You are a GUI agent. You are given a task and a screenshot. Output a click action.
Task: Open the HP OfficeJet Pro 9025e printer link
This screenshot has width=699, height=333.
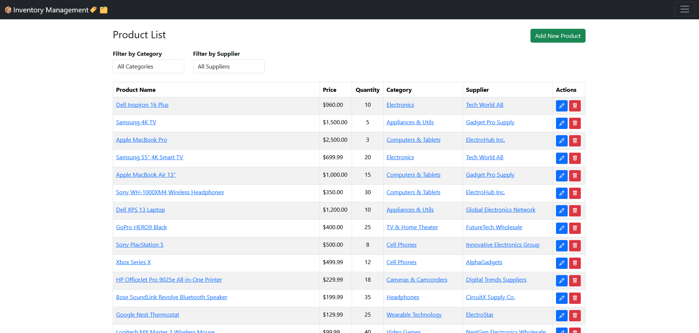(x=169, y=280)
